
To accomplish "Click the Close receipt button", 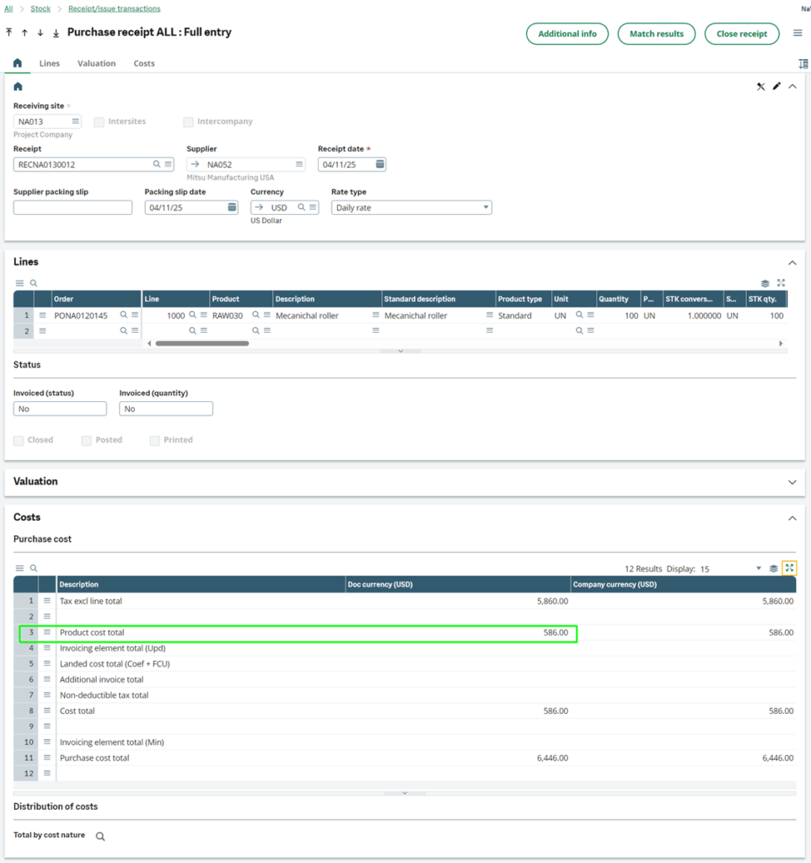I will (x=741, y=34).
